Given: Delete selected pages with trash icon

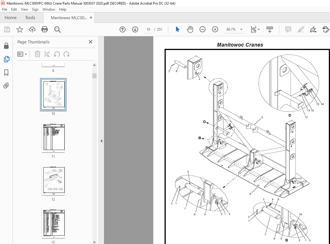Looking at the screenshot, I should click(x=37, y=54).
